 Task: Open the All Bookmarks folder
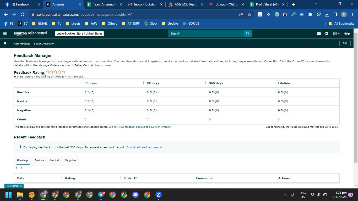tap(341, 24)
